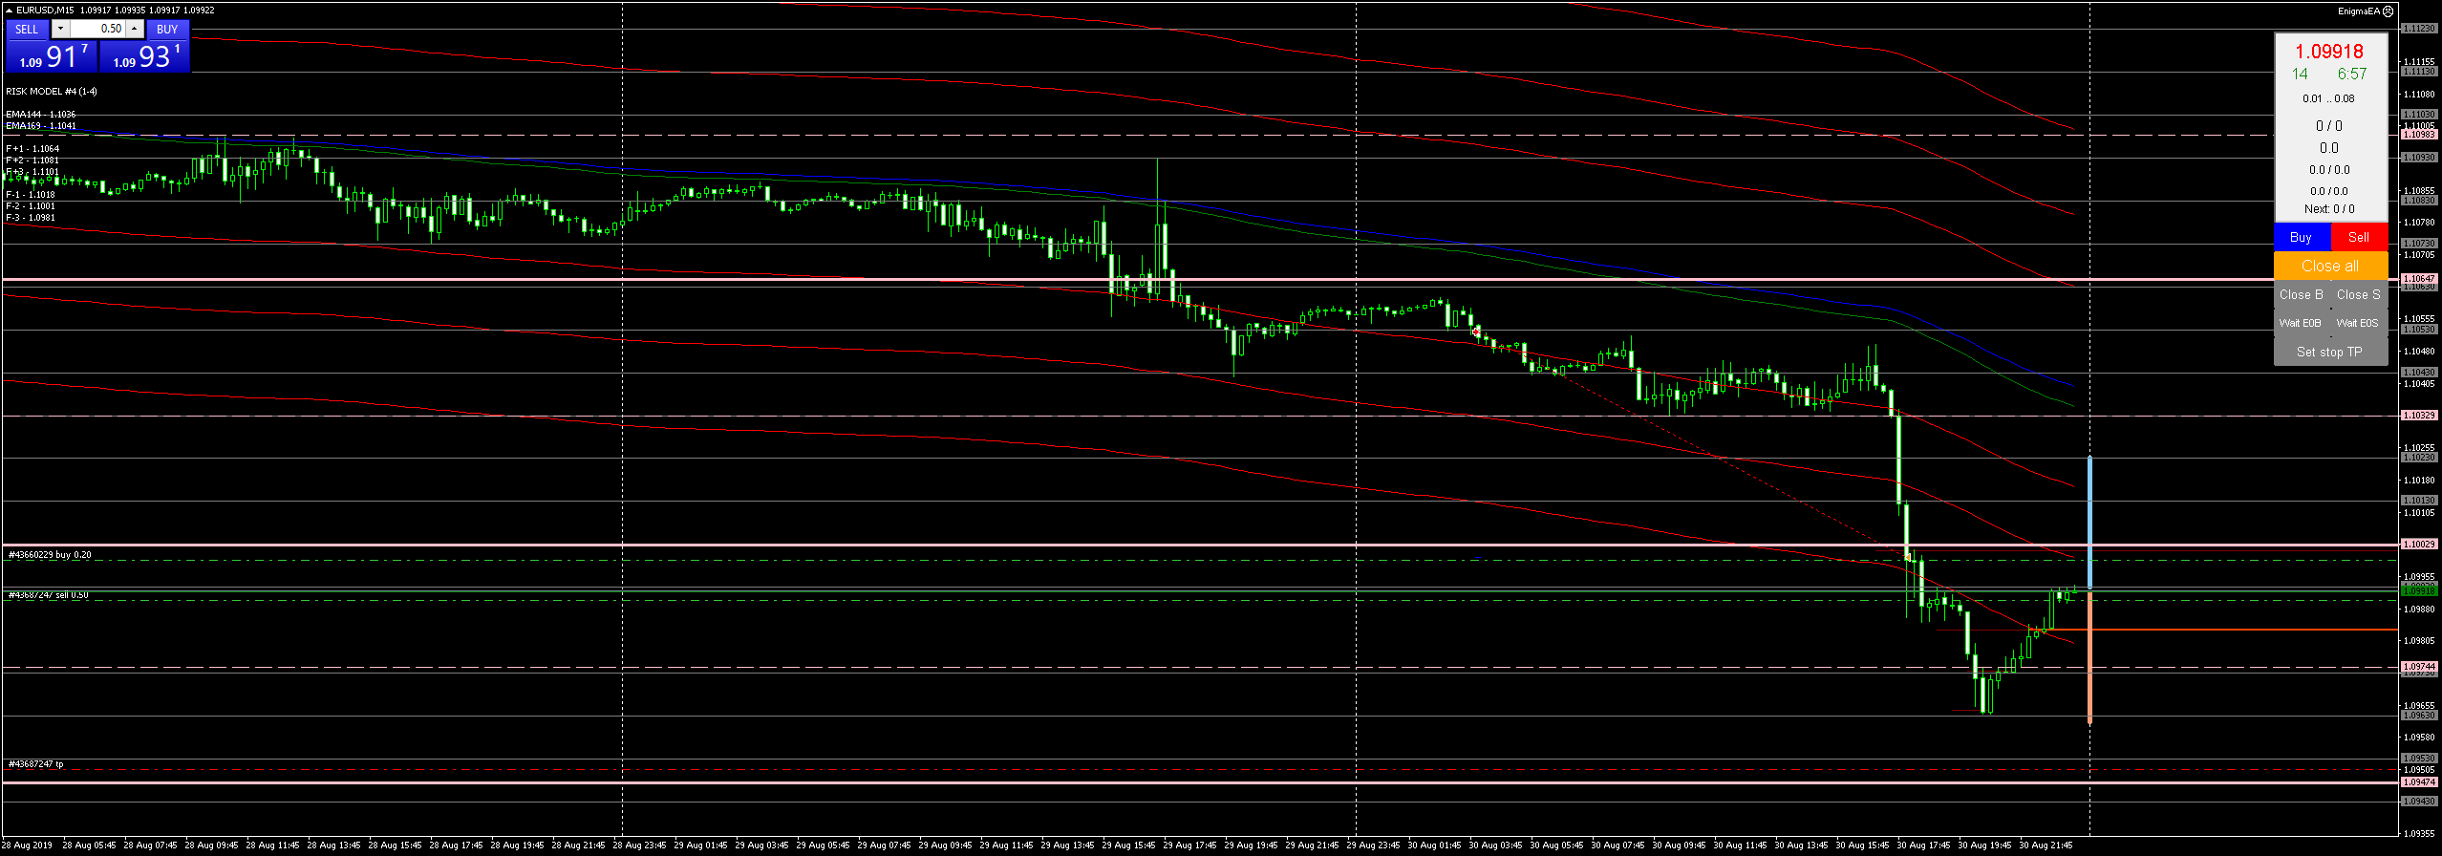This screenshot has height=856, width=2442.
Task: Select the #43687247 tp level label
Action: click(35, 764)
